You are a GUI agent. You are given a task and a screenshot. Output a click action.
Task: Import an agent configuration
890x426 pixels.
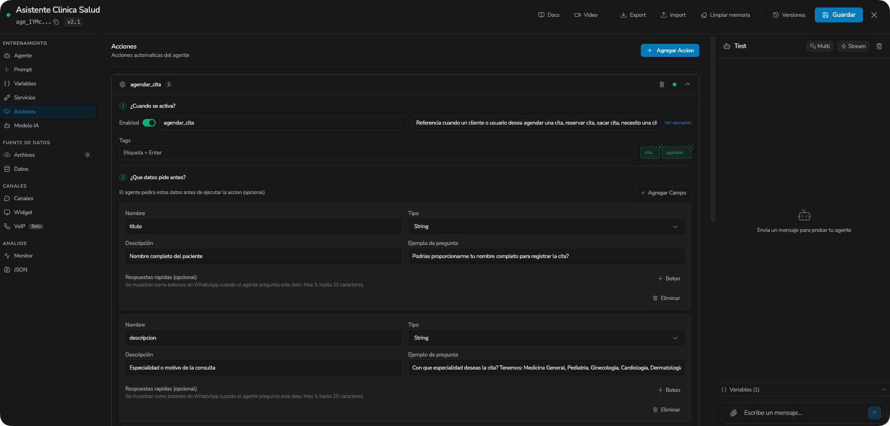tap(673, 15)
